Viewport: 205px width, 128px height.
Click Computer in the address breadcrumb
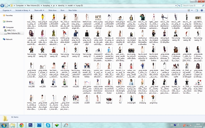20,5
